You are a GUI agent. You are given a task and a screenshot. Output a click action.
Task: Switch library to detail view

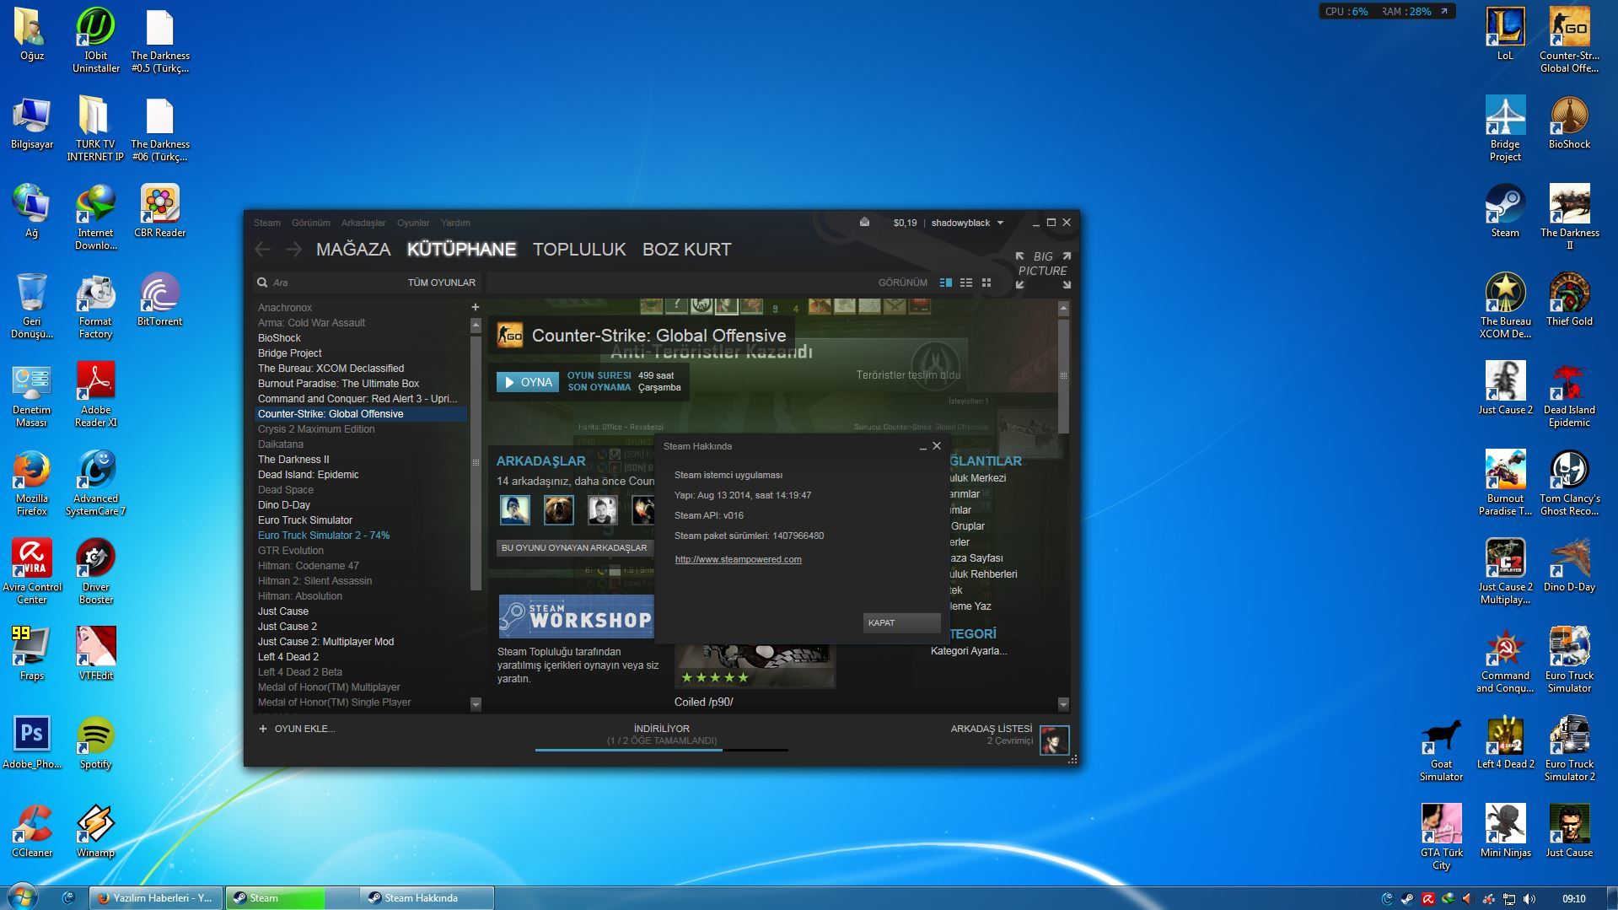point(946,283)
